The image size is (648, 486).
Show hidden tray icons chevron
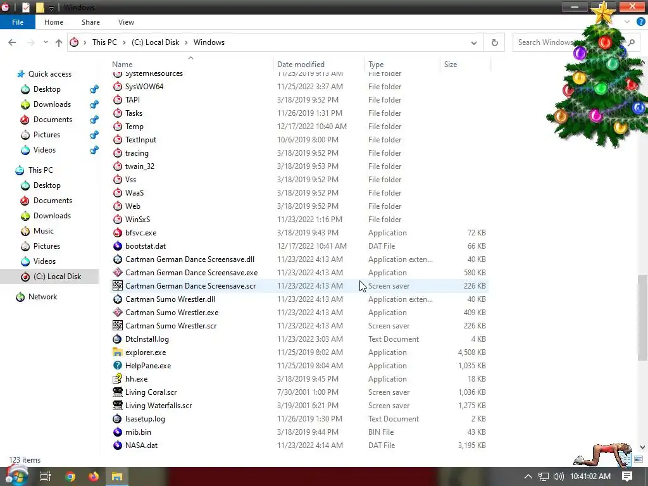point(528,476)
